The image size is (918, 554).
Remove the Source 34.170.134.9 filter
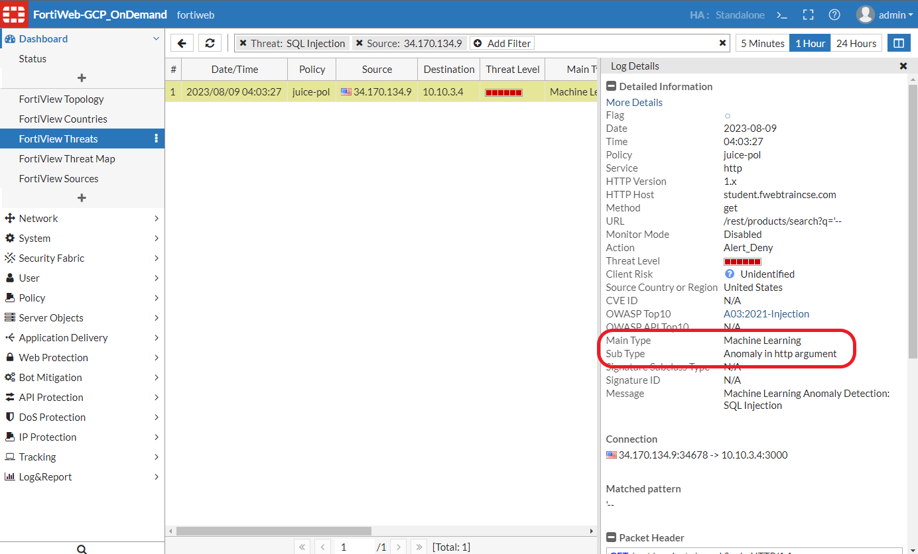pyautogui.click(x=360, y=43)
